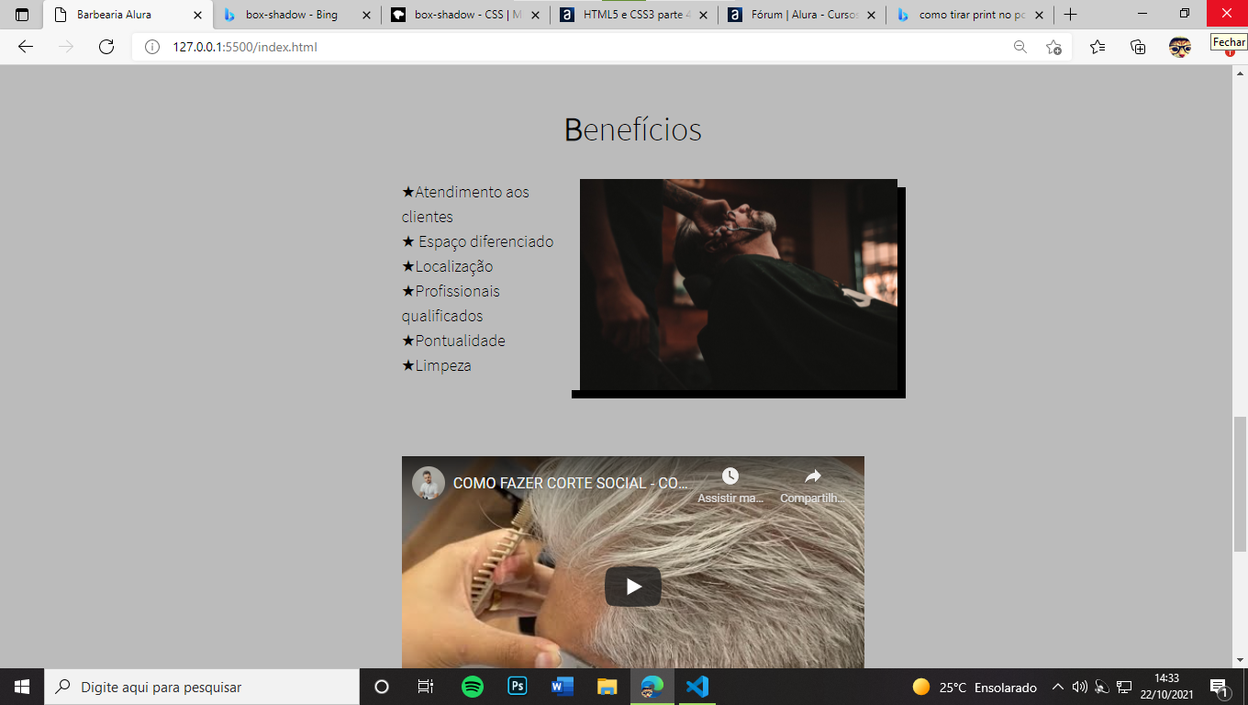
Task: Click the Benefícios heading
Action: coord(633,129)
